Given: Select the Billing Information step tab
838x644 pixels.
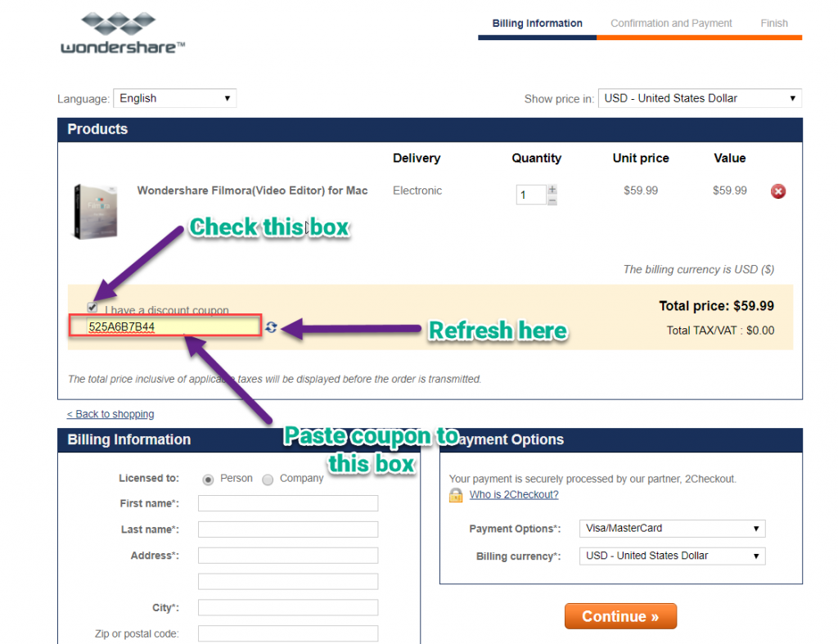Looking at the screenshot, I should tap(537, 24).
